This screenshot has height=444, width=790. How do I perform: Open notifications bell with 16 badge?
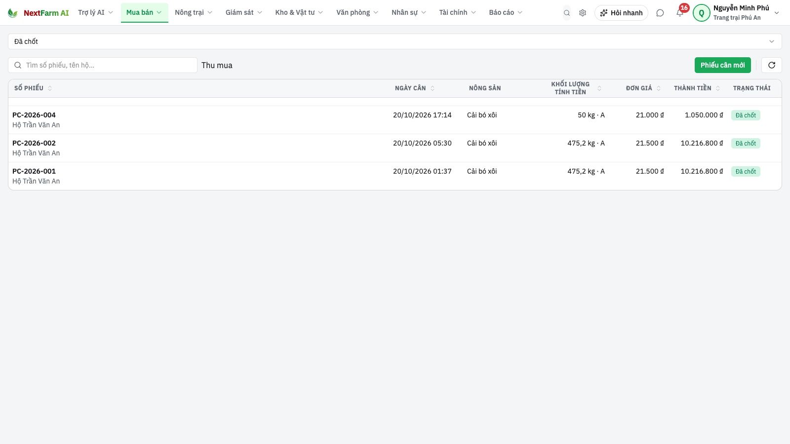coord(680,12)
